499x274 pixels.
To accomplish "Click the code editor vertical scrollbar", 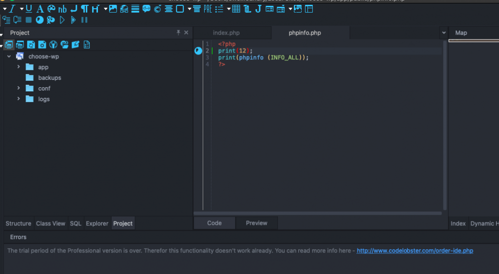I will (x=445, y=125).
